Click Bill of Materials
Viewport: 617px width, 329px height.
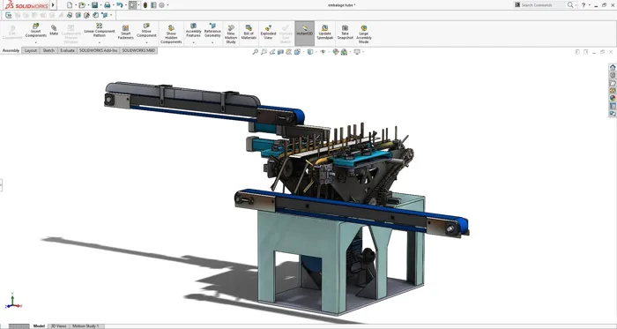click(x=249, y=33)
